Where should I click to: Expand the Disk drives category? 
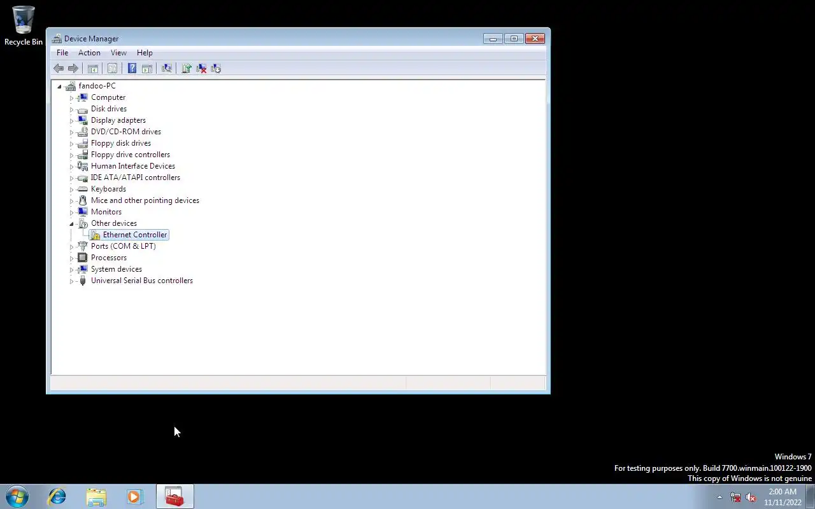71,109
